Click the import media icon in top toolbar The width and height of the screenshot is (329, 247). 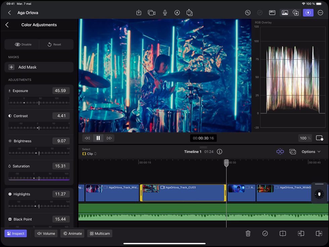point(139,13)
